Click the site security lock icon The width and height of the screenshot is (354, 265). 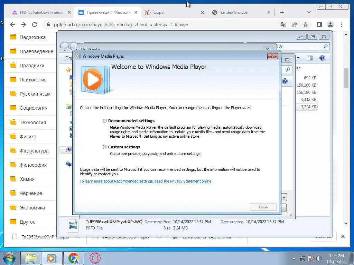point(48,24)
